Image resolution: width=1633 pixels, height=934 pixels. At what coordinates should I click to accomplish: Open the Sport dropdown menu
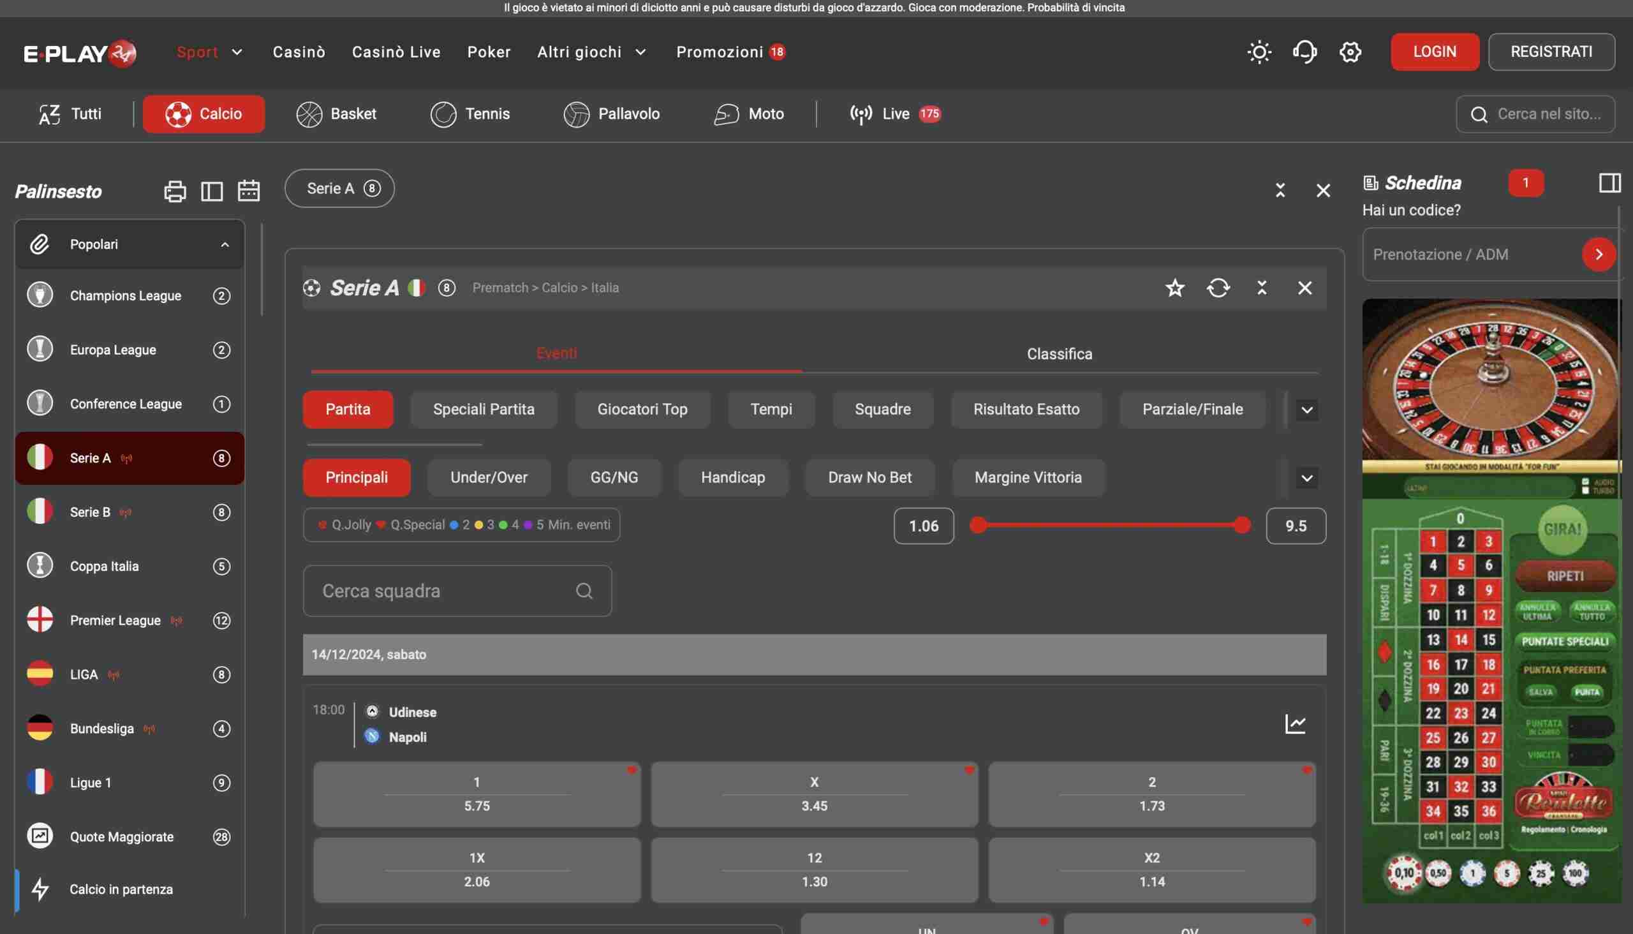tap(210, 52)
